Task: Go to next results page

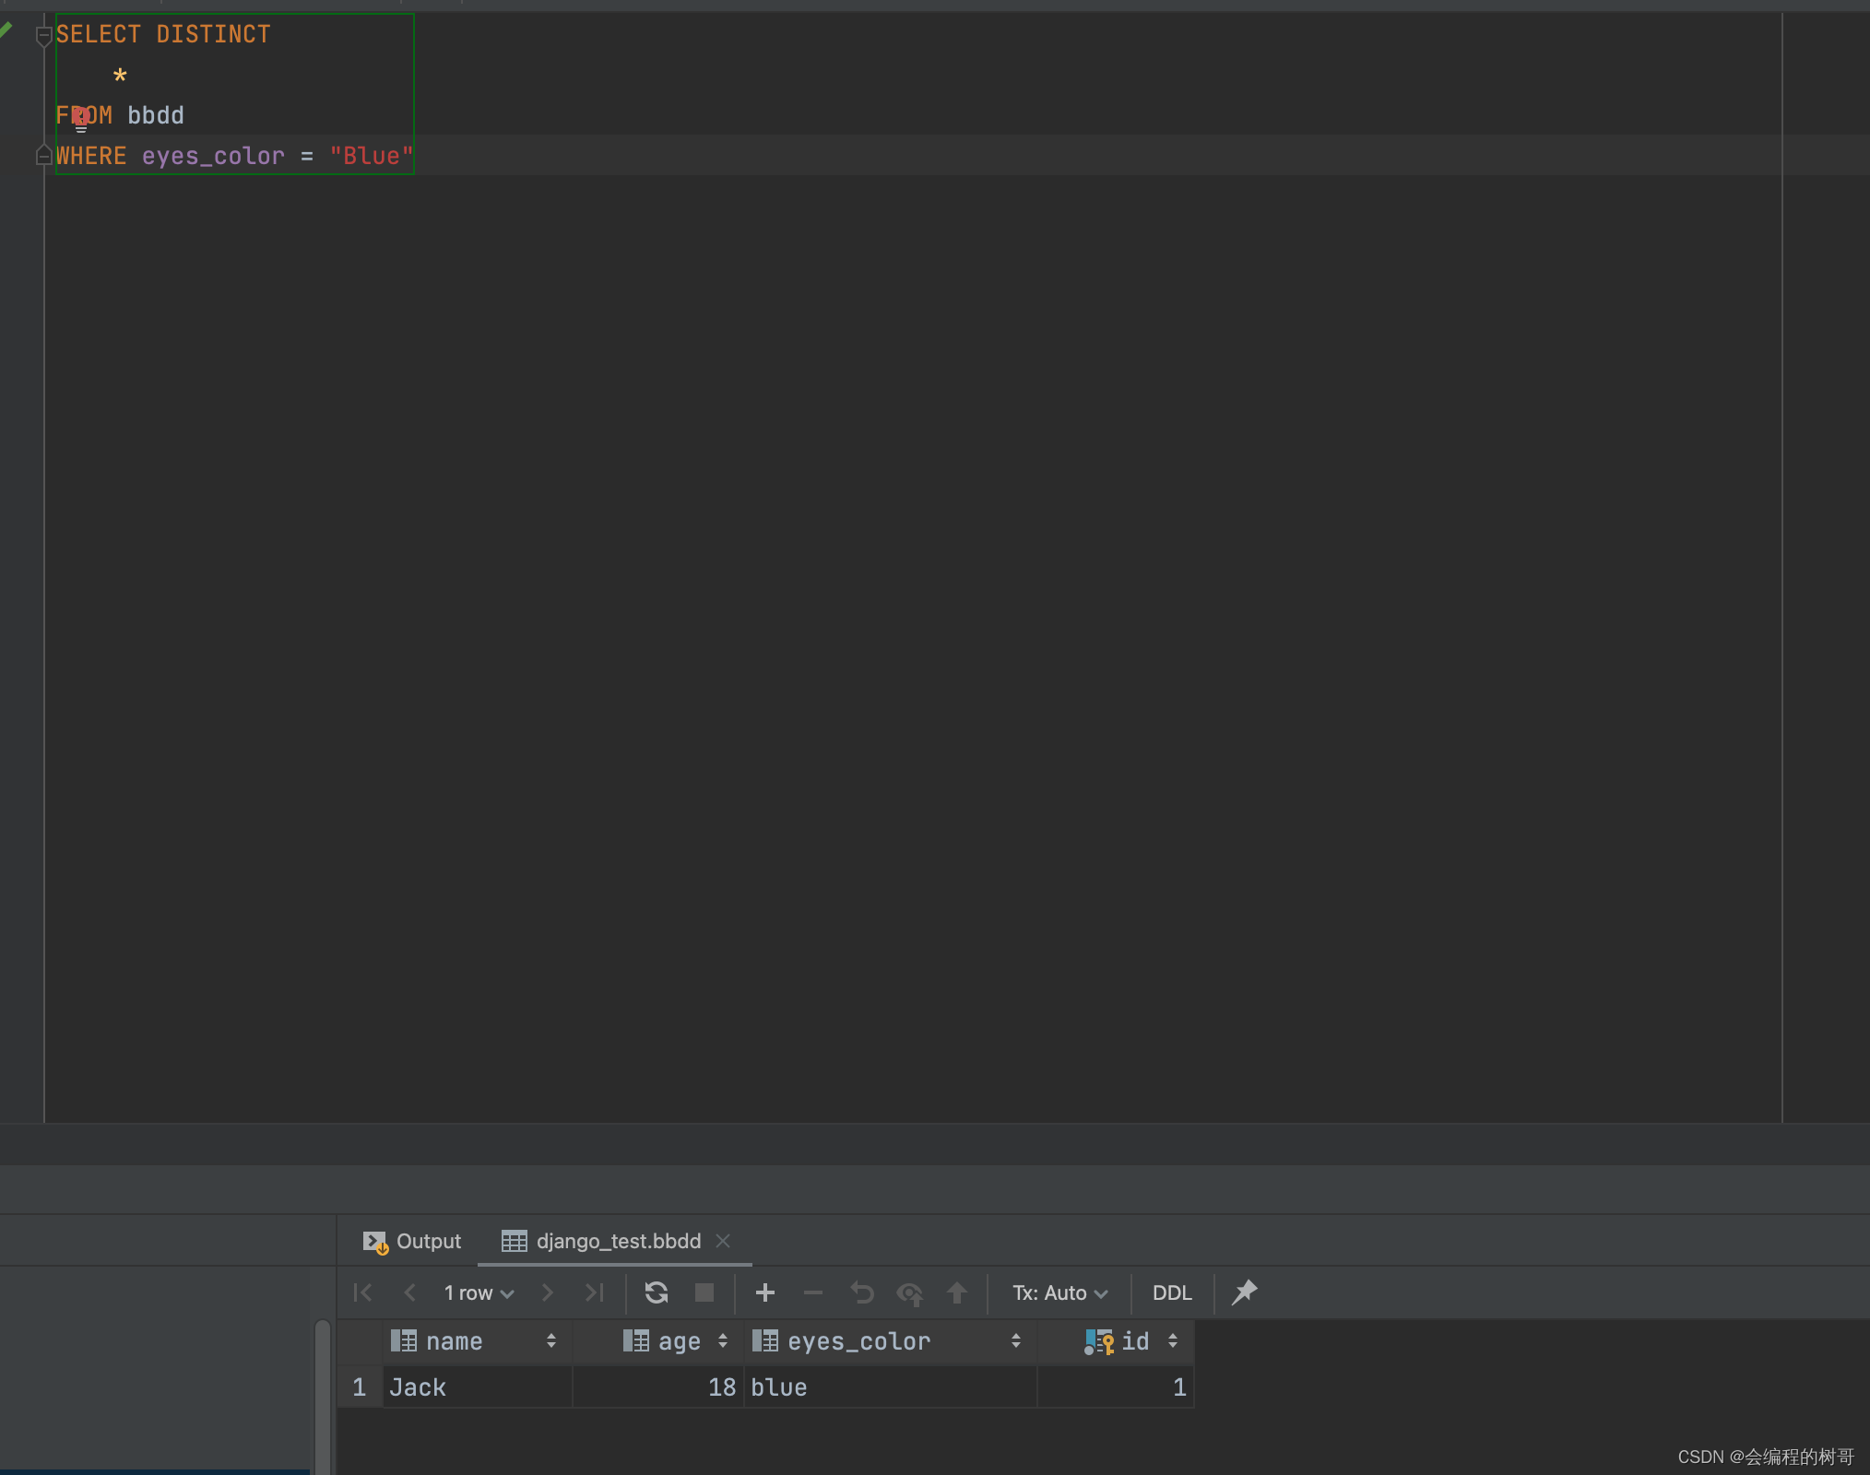Action: (548, 1292)
